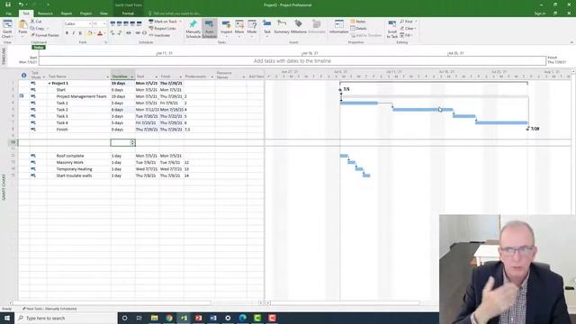This screenshot has width=576, height=324.
Task: Open Word from the taskbar
Action: pos(213,318)
